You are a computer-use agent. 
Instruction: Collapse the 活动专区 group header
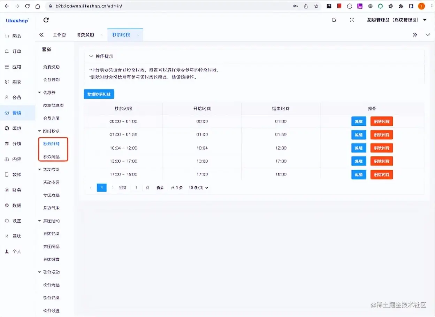point(49,169)
